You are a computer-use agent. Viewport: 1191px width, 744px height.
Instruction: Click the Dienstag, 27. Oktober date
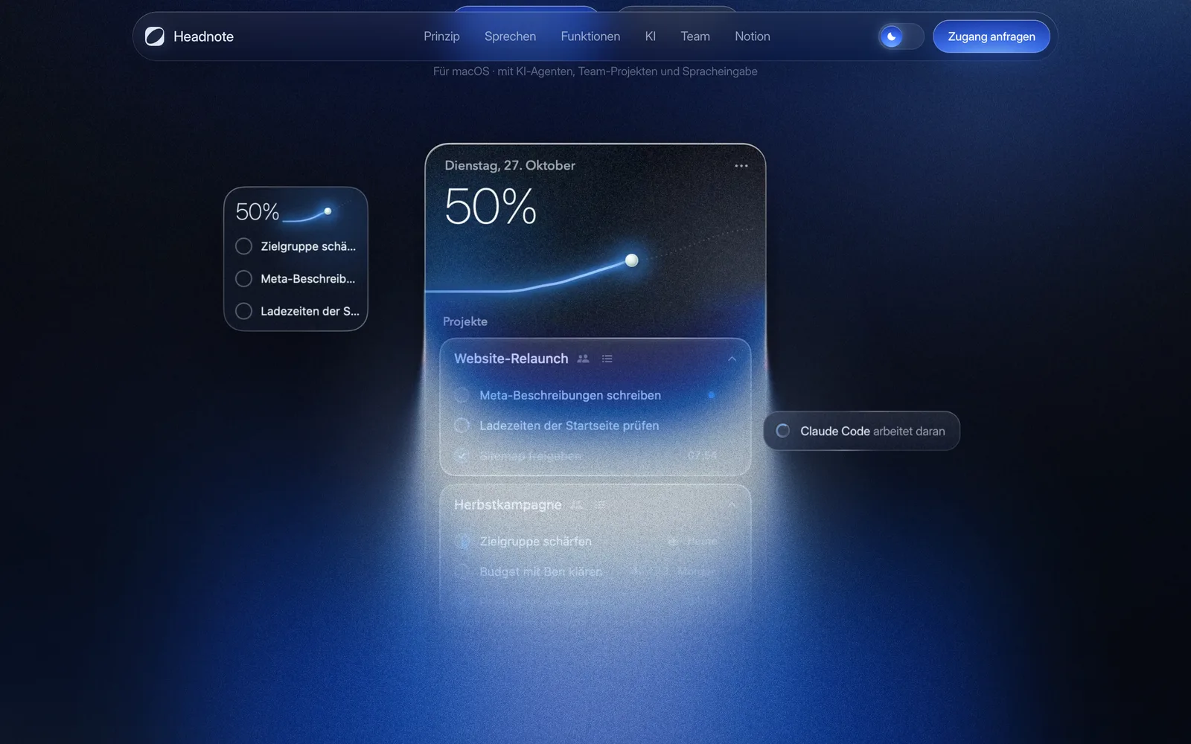click(510, 165)
